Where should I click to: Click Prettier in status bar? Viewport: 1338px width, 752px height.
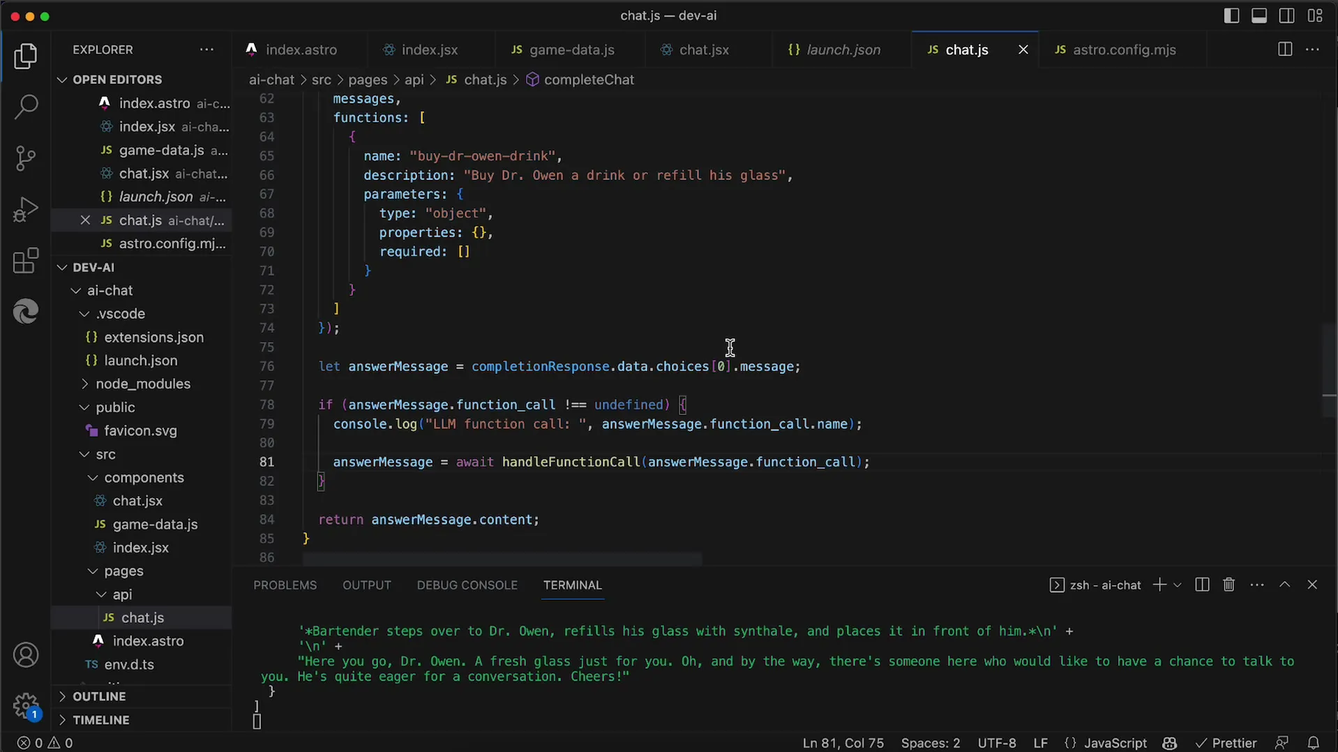(x=1226, y=743)
